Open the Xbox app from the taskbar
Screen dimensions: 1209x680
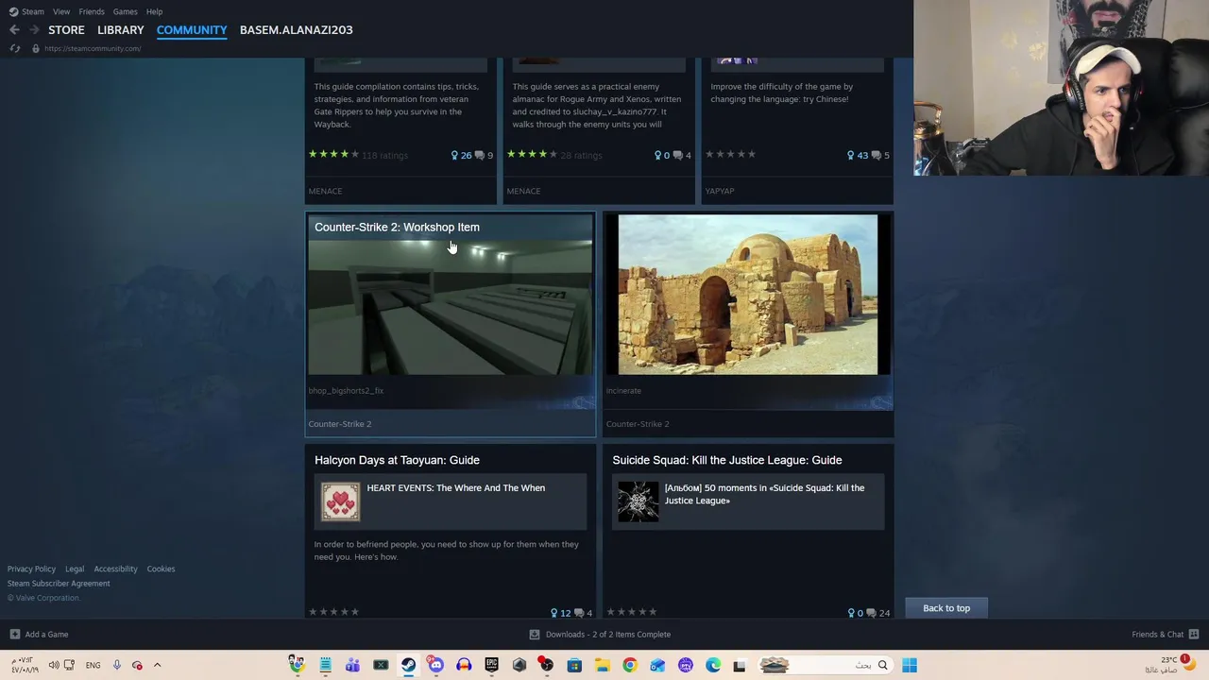click(x=381, y=665)
